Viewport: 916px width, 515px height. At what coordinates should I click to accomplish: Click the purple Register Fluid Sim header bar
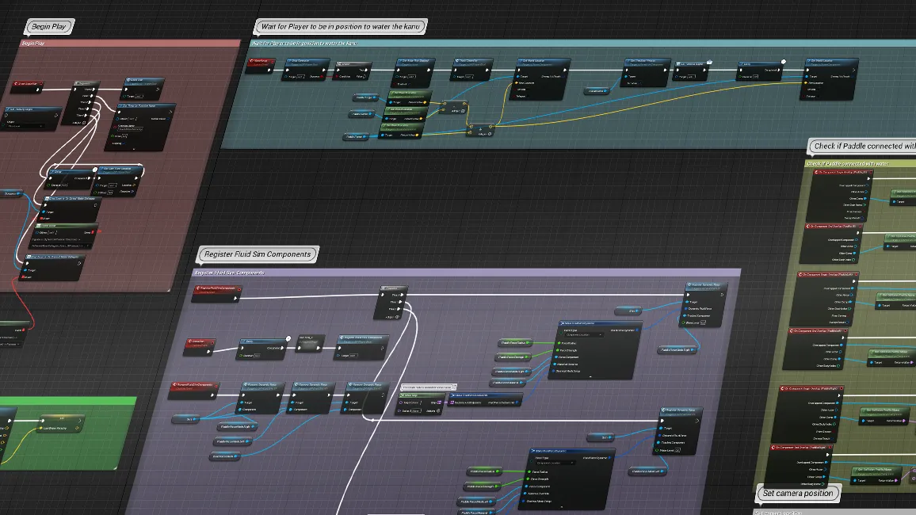coord(466,273)
